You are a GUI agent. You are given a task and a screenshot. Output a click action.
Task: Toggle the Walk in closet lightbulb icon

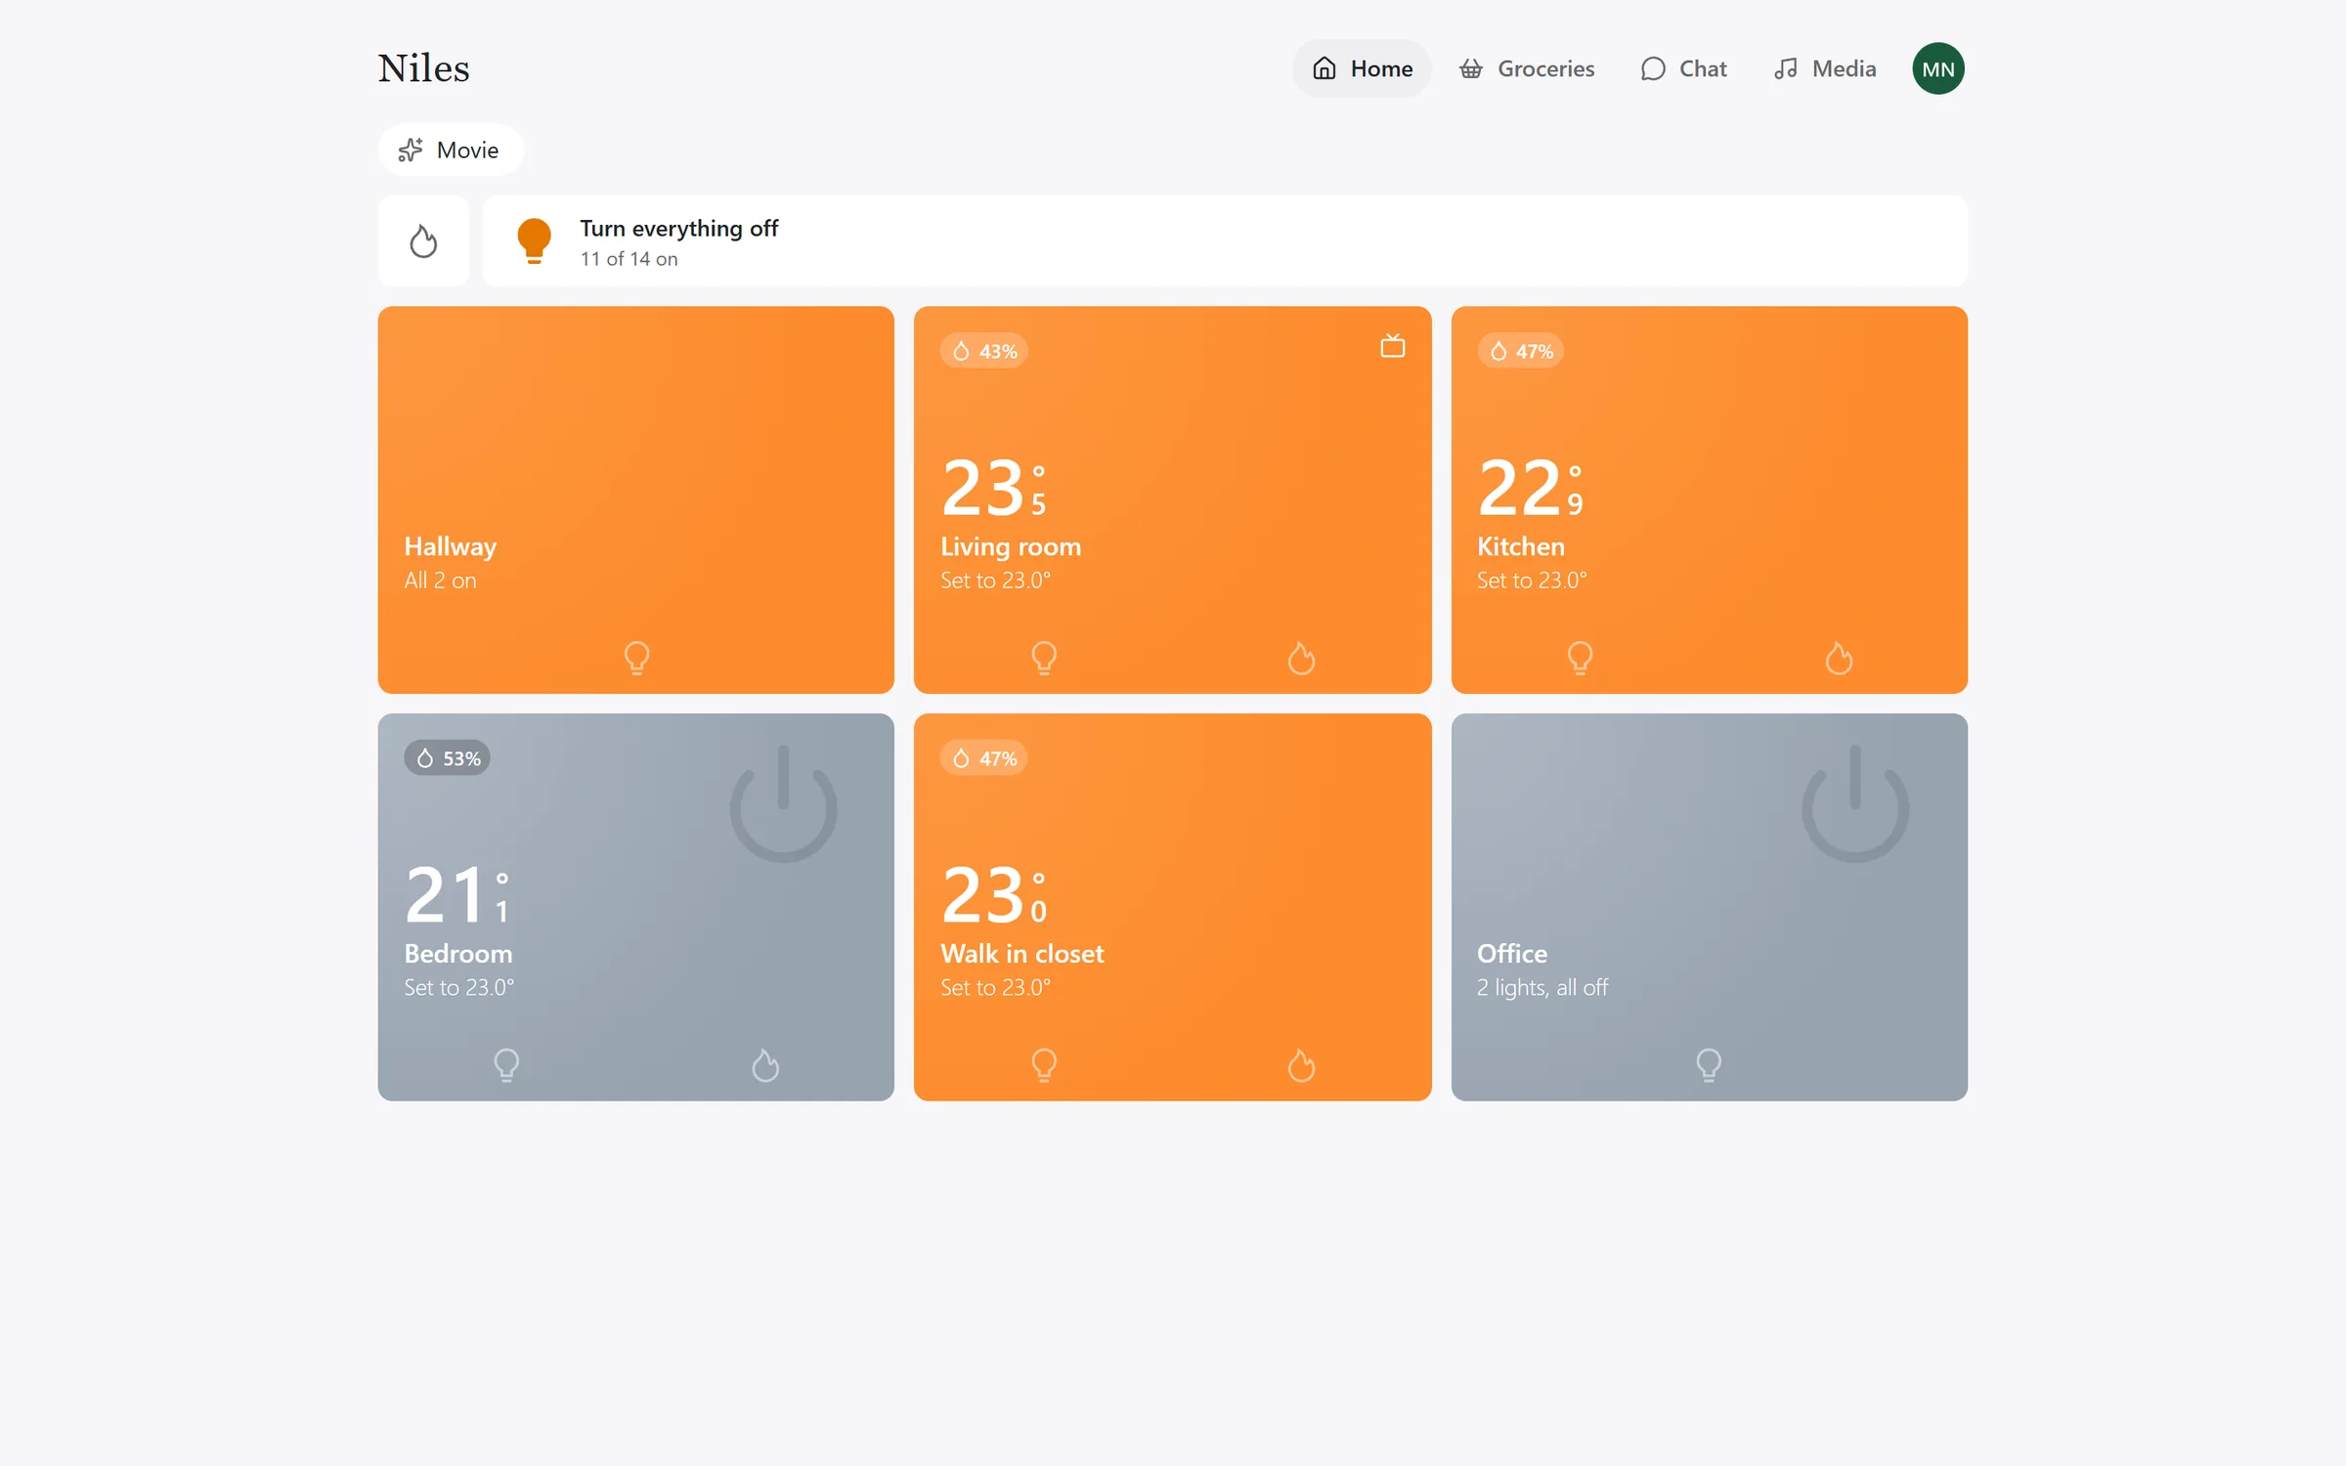pyautogui.click(x=1044, y=1064)
